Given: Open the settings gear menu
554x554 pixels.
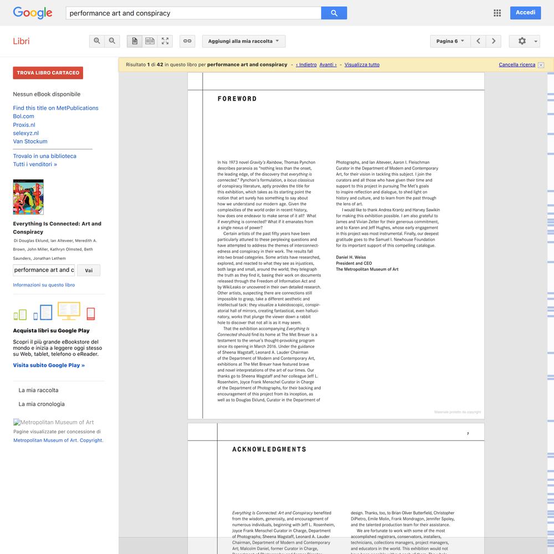Looking at the screenshot, I should [524, 41].
